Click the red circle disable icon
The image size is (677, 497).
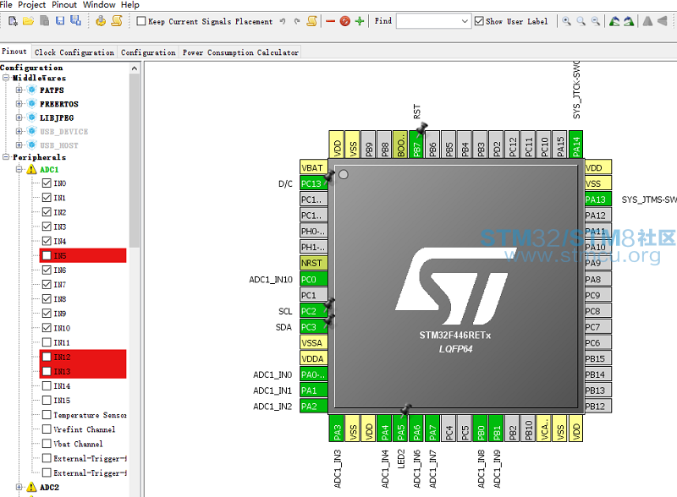[344, 21]
